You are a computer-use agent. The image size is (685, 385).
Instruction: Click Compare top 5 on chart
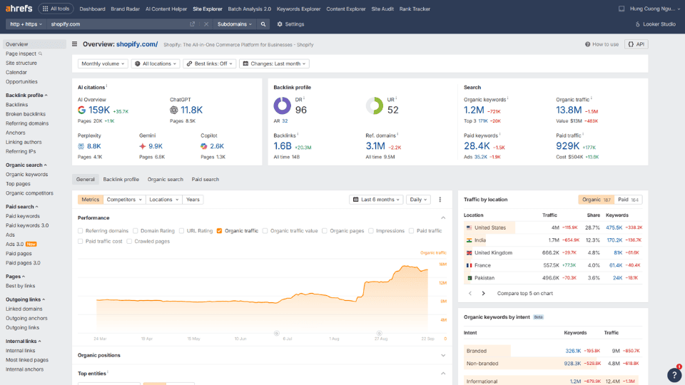point(524,293)
